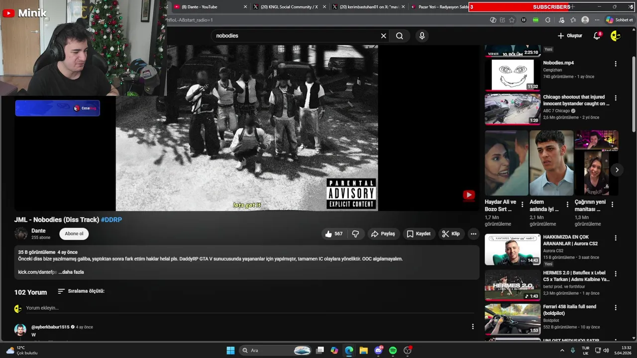
Task: Open options for Ferrari 458 italia video
Action: pos(616,308)
